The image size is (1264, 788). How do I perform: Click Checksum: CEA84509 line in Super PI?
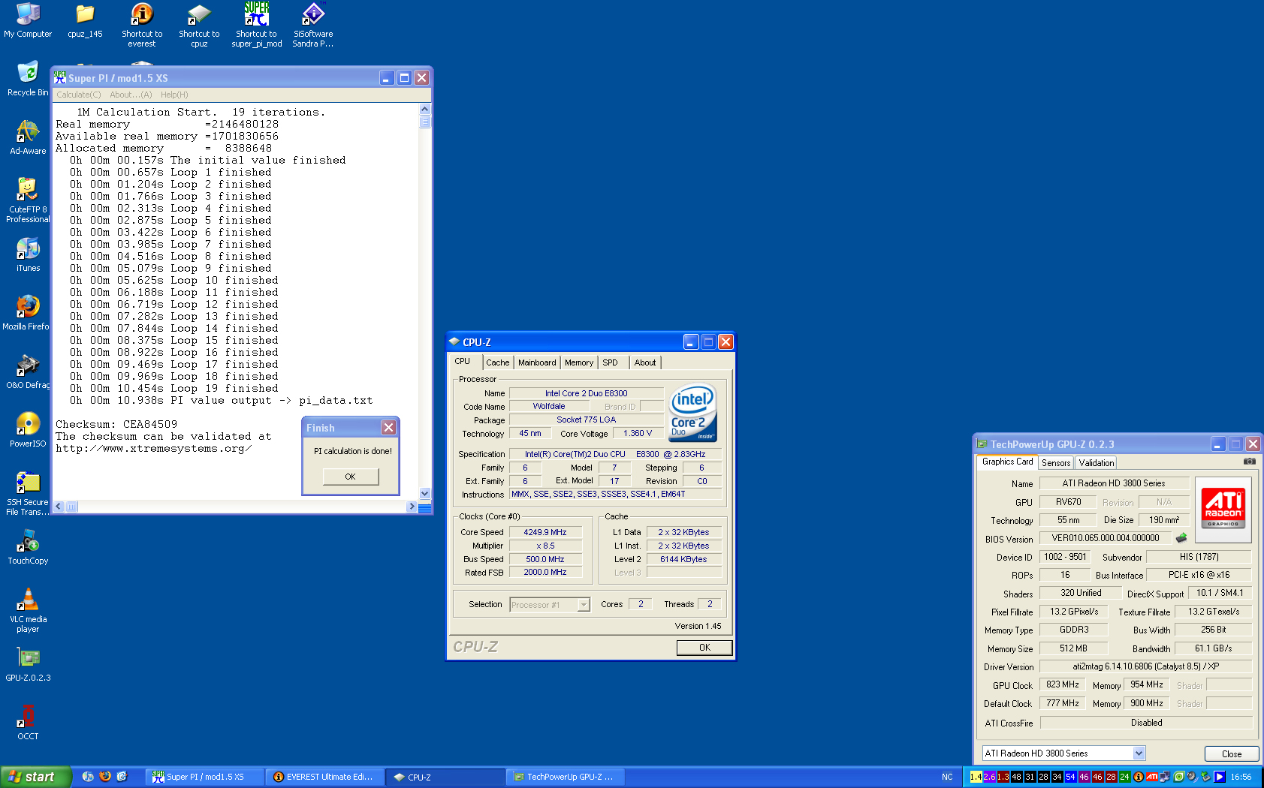(116, 424)
